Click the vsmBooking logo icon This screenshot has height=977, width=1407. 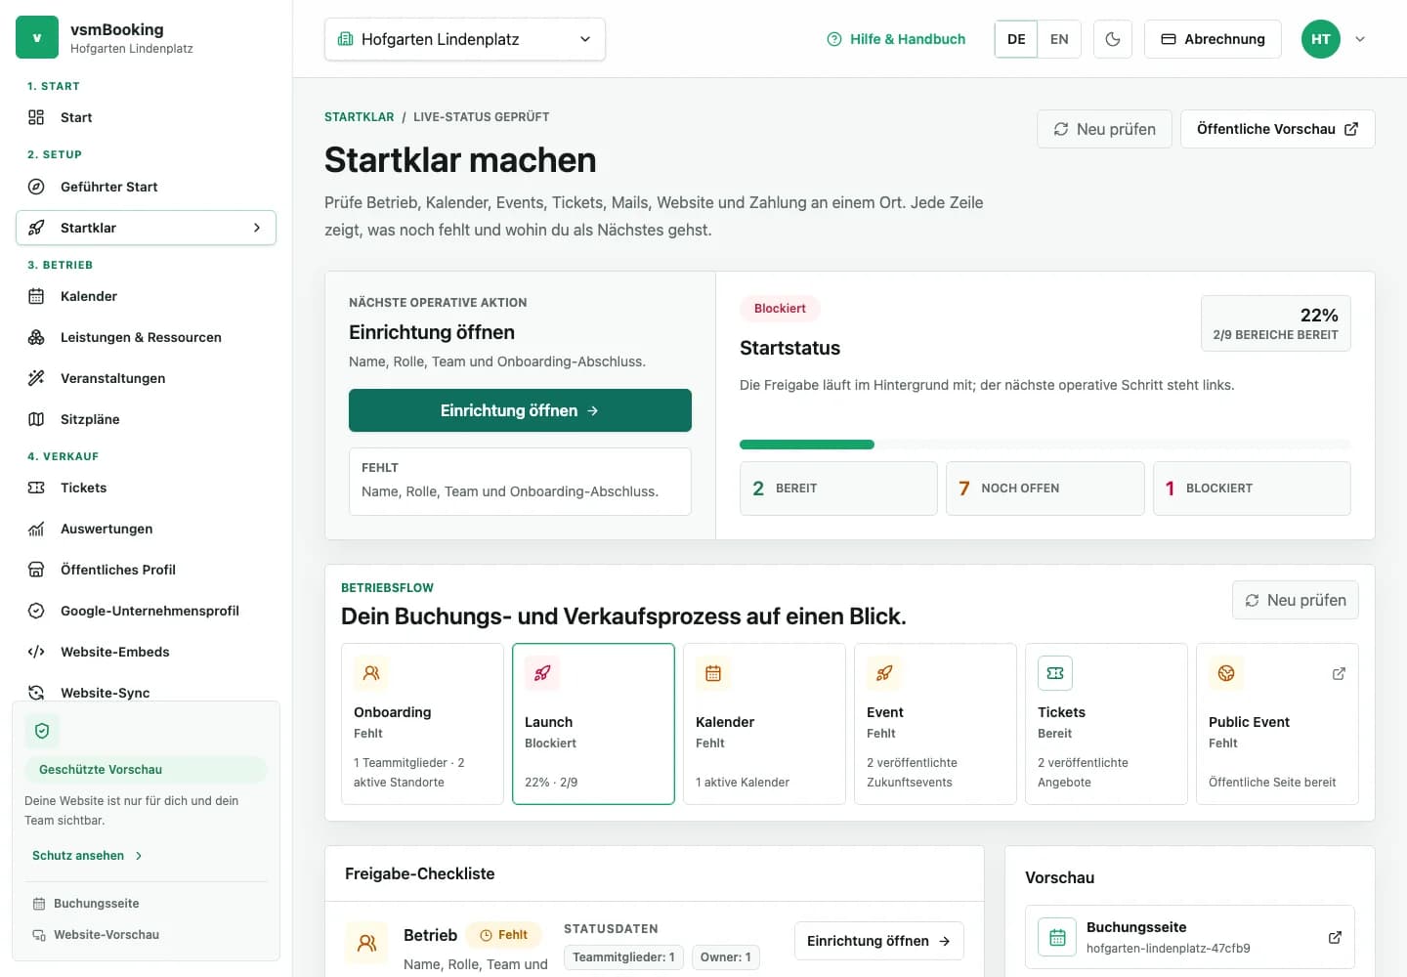pos(37,37)
